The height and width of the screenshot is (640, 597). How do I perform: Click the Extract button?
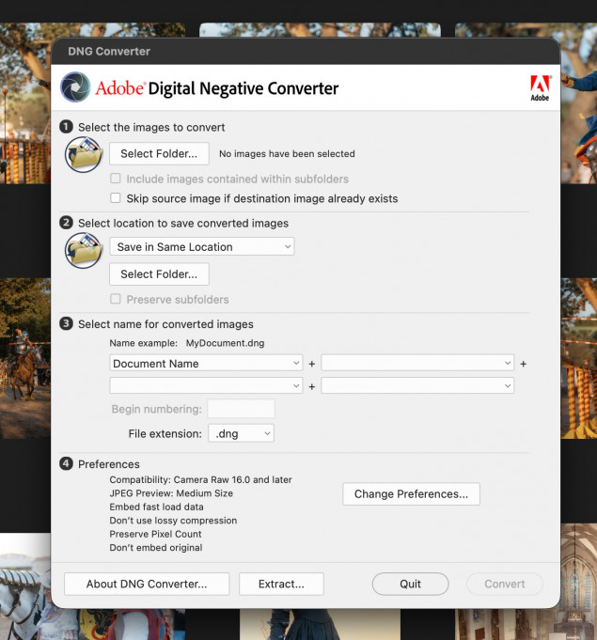[x=281, y=584]
